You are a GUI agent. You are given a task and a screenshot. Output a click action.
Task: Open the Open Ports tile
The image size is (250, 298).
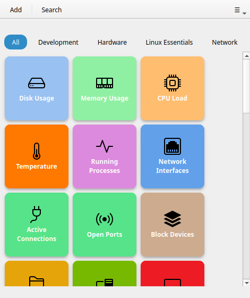click(x=105, y=225)
